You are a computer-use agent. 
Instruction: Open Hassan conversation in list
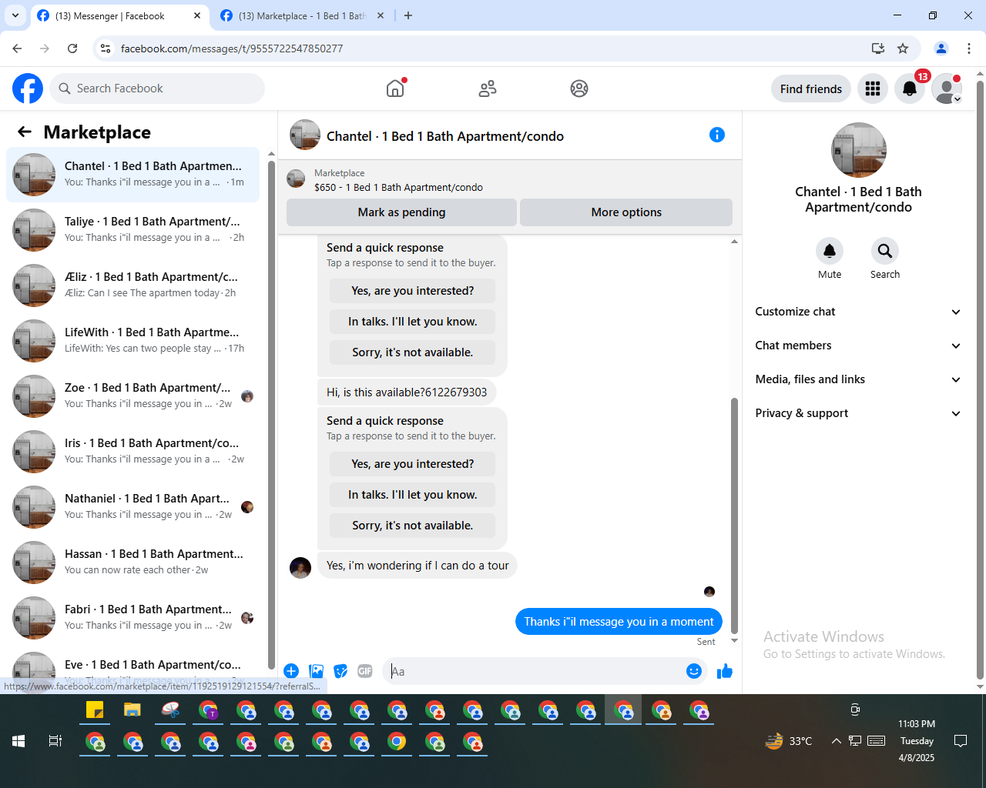(x=133, y=563)
